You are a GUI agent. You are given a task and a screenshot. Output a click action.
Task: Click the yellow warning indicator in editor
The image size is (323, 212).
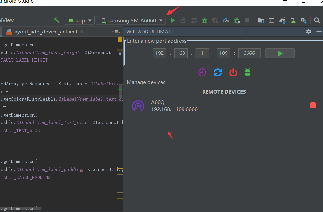tap(120, 40)
